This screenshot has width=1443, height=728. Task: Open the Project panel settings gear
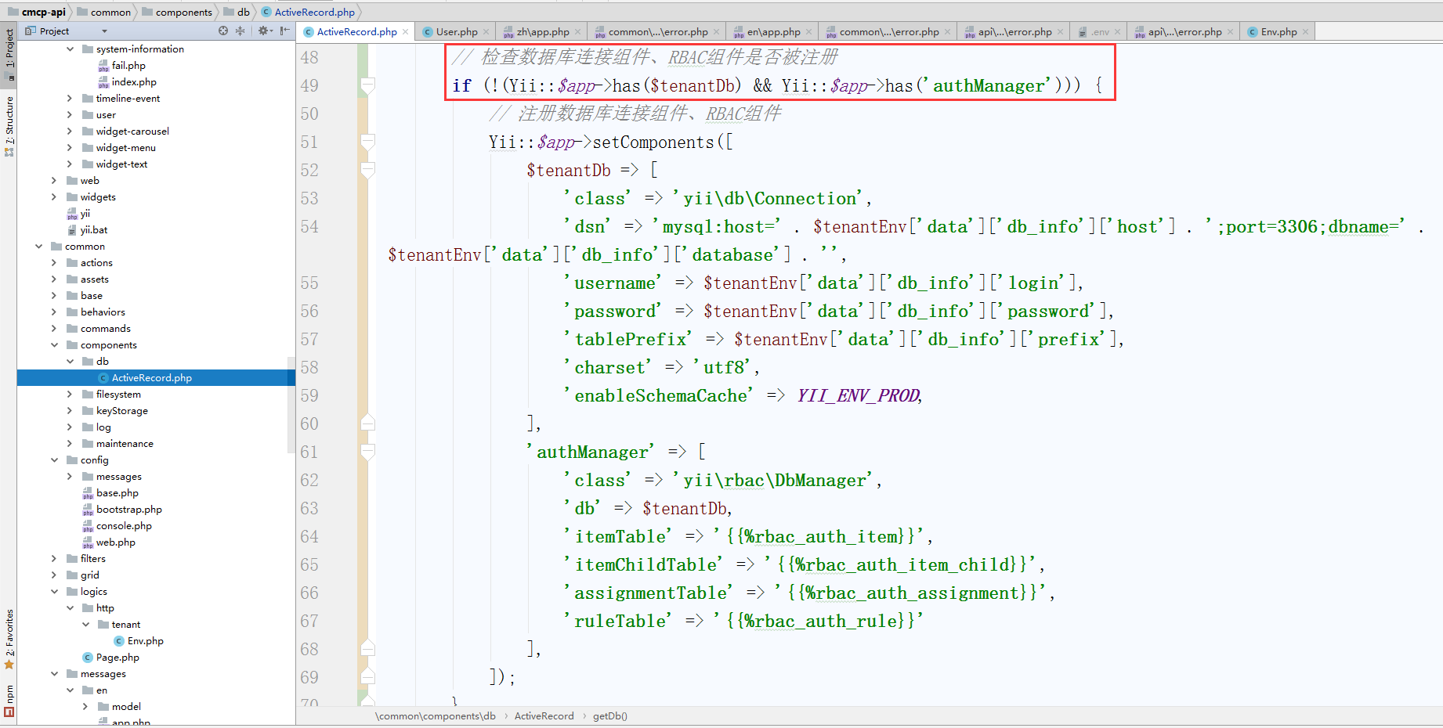pyautogui.click(x=263, y=31)
